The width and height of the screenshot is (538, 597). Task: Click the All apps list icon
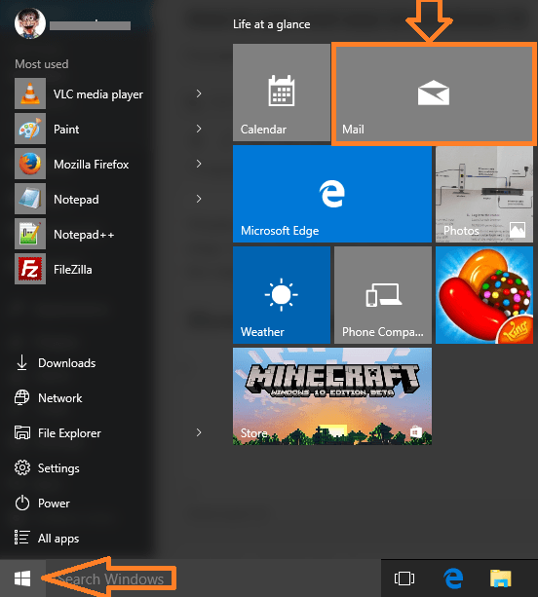pos(22,538)
